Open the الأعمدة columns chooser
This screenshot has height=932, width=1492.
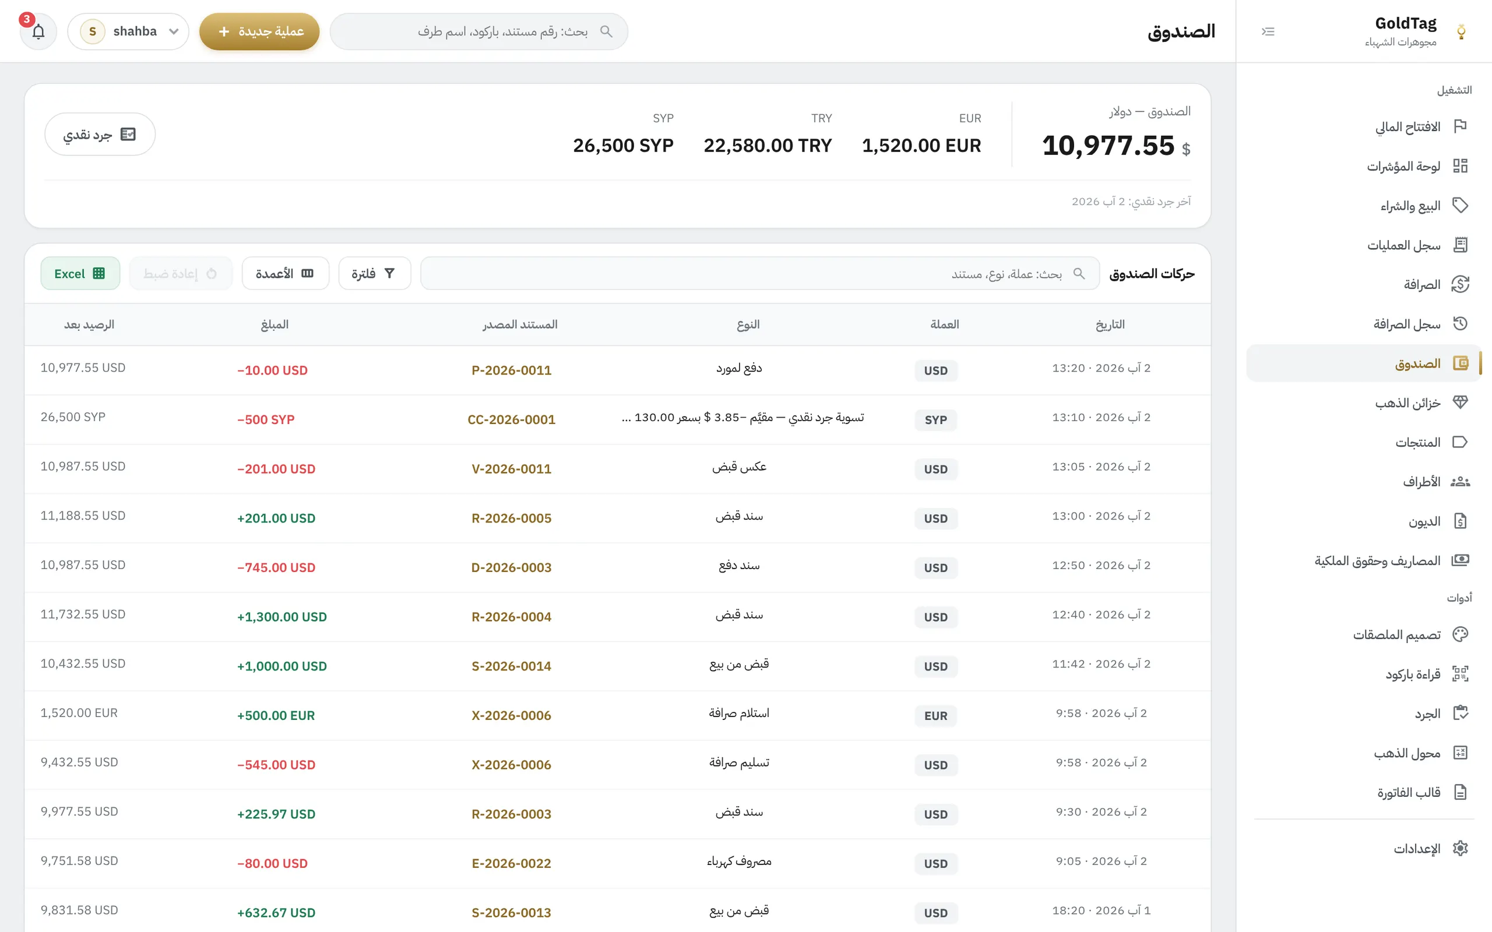tap(286, 273)
